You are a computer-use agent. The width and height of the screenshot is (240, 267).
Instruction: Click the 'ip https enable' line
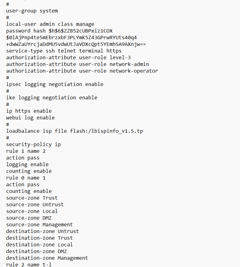tap(29, 111)
